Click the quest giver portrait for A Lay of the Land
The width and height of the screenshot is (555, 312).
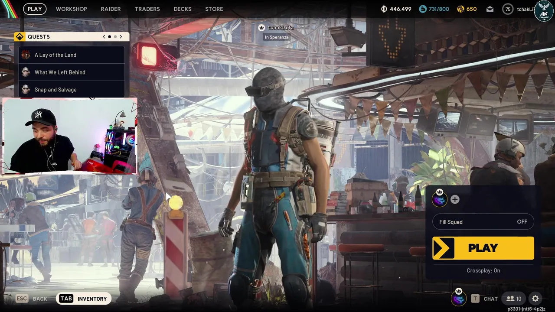pyautogui.click(x=26, y=55)
